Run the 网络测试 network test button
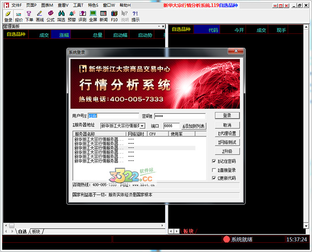 (x=227, y=142)
